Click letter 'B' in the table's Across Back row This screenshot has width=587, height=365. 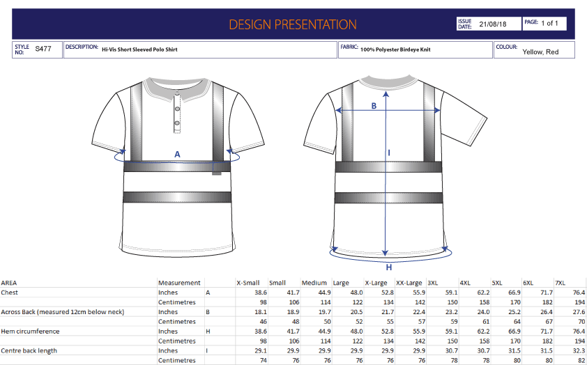208,312
